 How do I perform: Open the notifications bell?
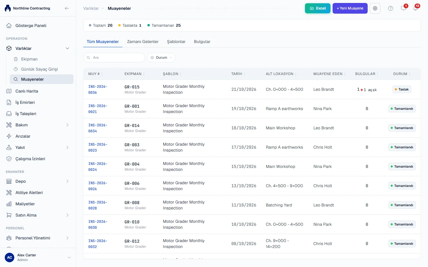click(416, 8)
